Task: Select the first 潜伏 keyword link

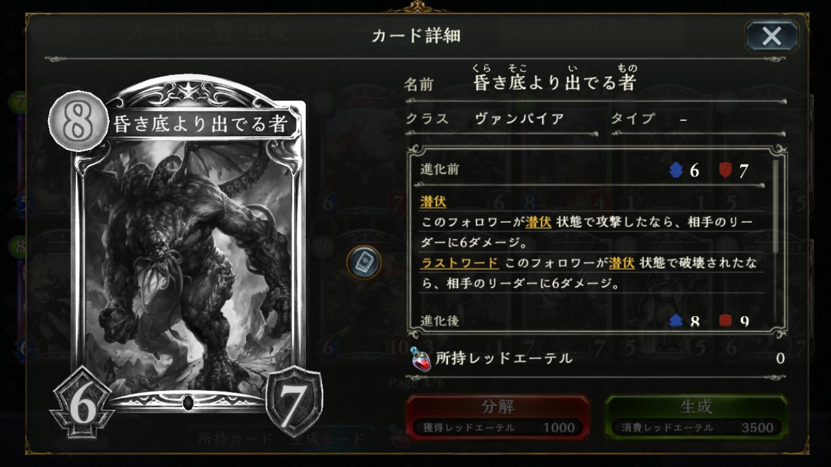Action: [434, 201]
